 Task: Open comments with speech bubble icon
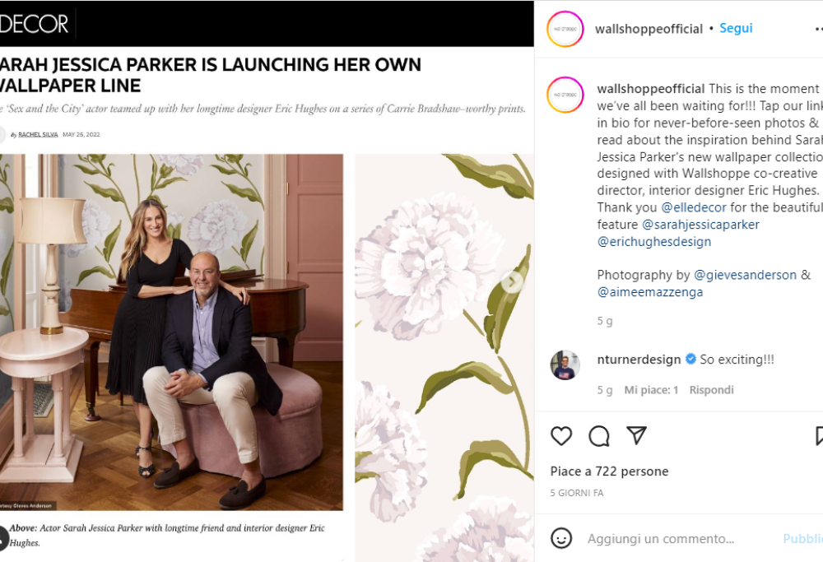coord(599,436)
